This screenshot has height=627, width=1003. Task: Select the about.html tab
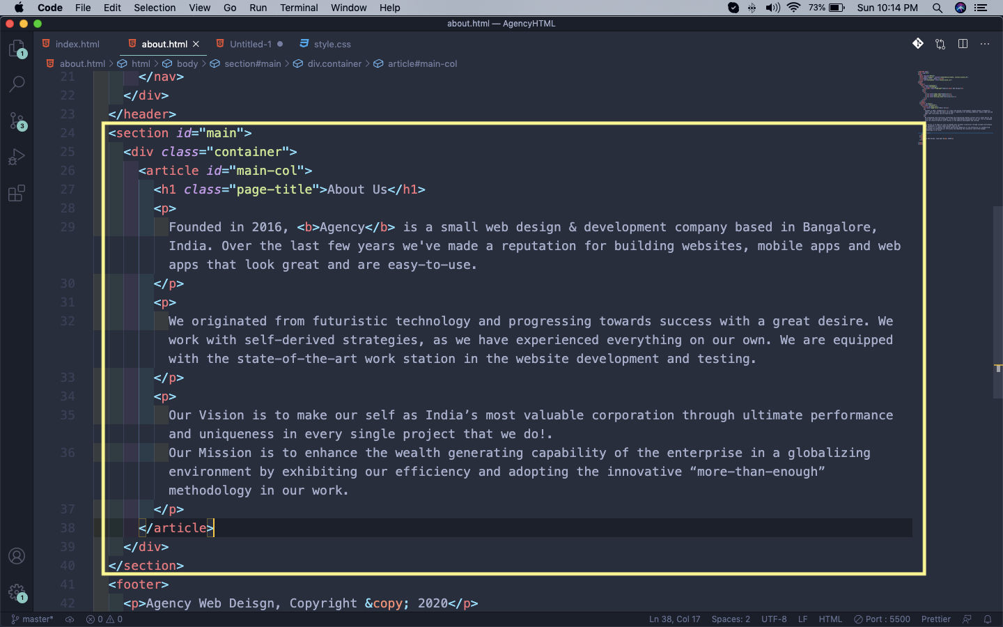[164, 44]
